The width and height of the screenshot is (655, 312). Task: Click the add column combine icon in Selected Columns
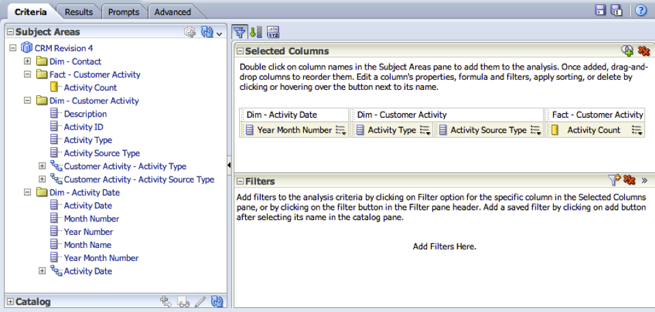(x=627, y=51)
